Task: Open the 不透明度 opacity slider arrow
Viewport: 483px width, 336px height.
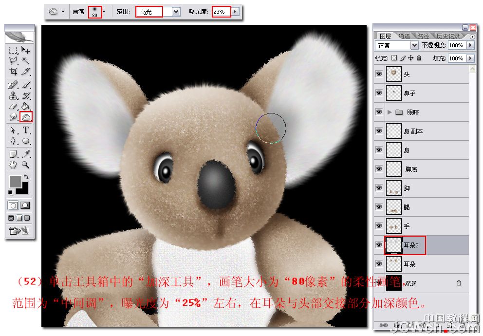Action: point(470,45)
